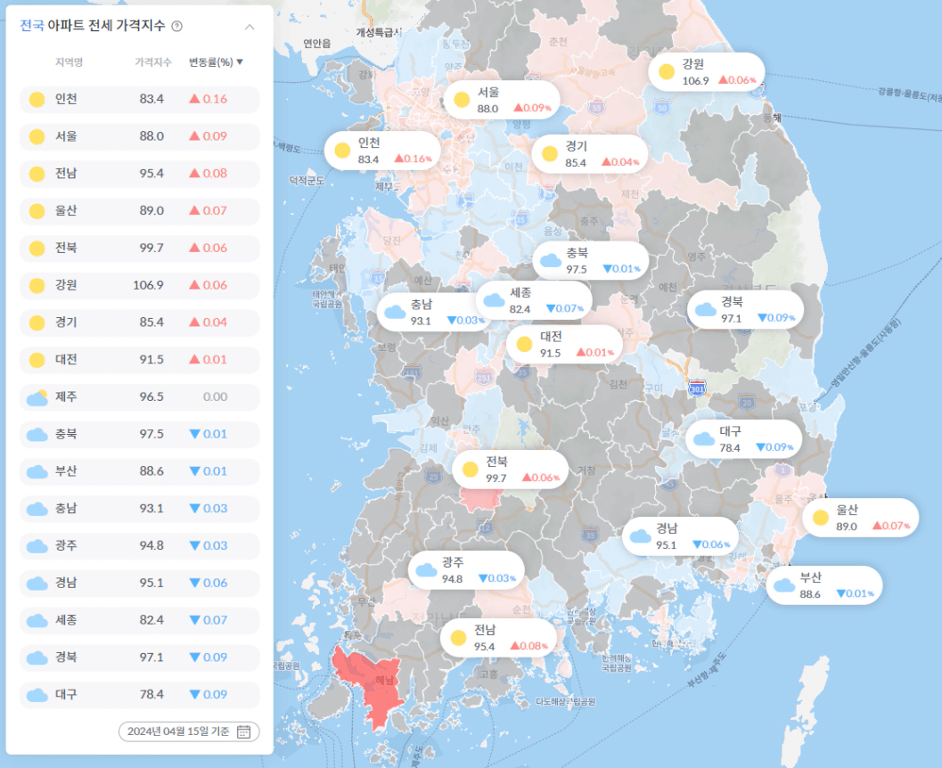Click the 대전 map bubble sun icon
The image size is (942, 768).
[x=524, y=344]
